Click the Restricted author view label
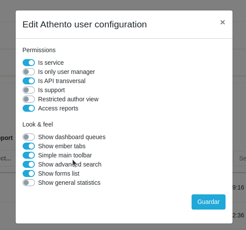 68,99
